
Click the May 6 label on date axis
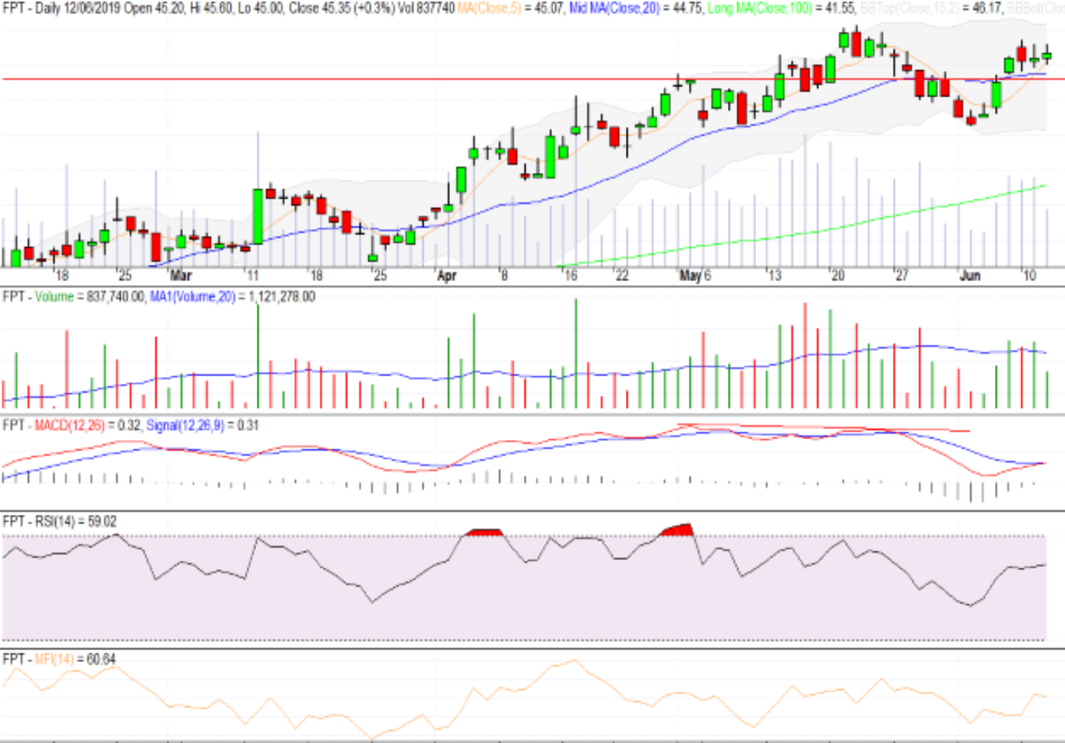tap(695, 276)
